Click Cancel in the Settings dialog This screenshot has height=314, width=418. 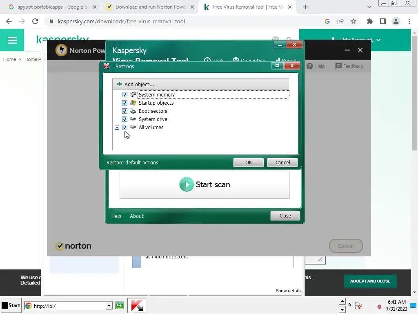pos(282,162)
